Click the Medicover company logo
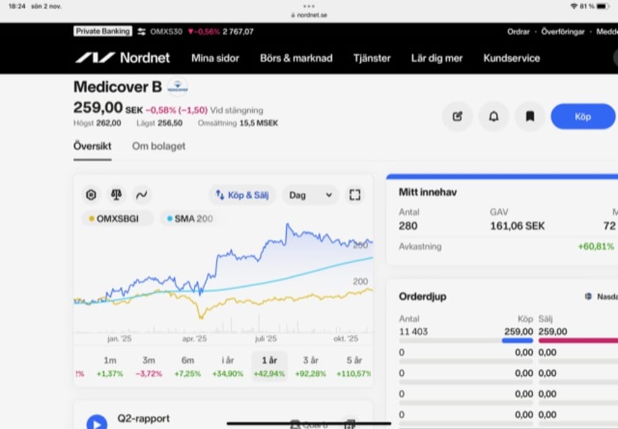 click(178, 87)
